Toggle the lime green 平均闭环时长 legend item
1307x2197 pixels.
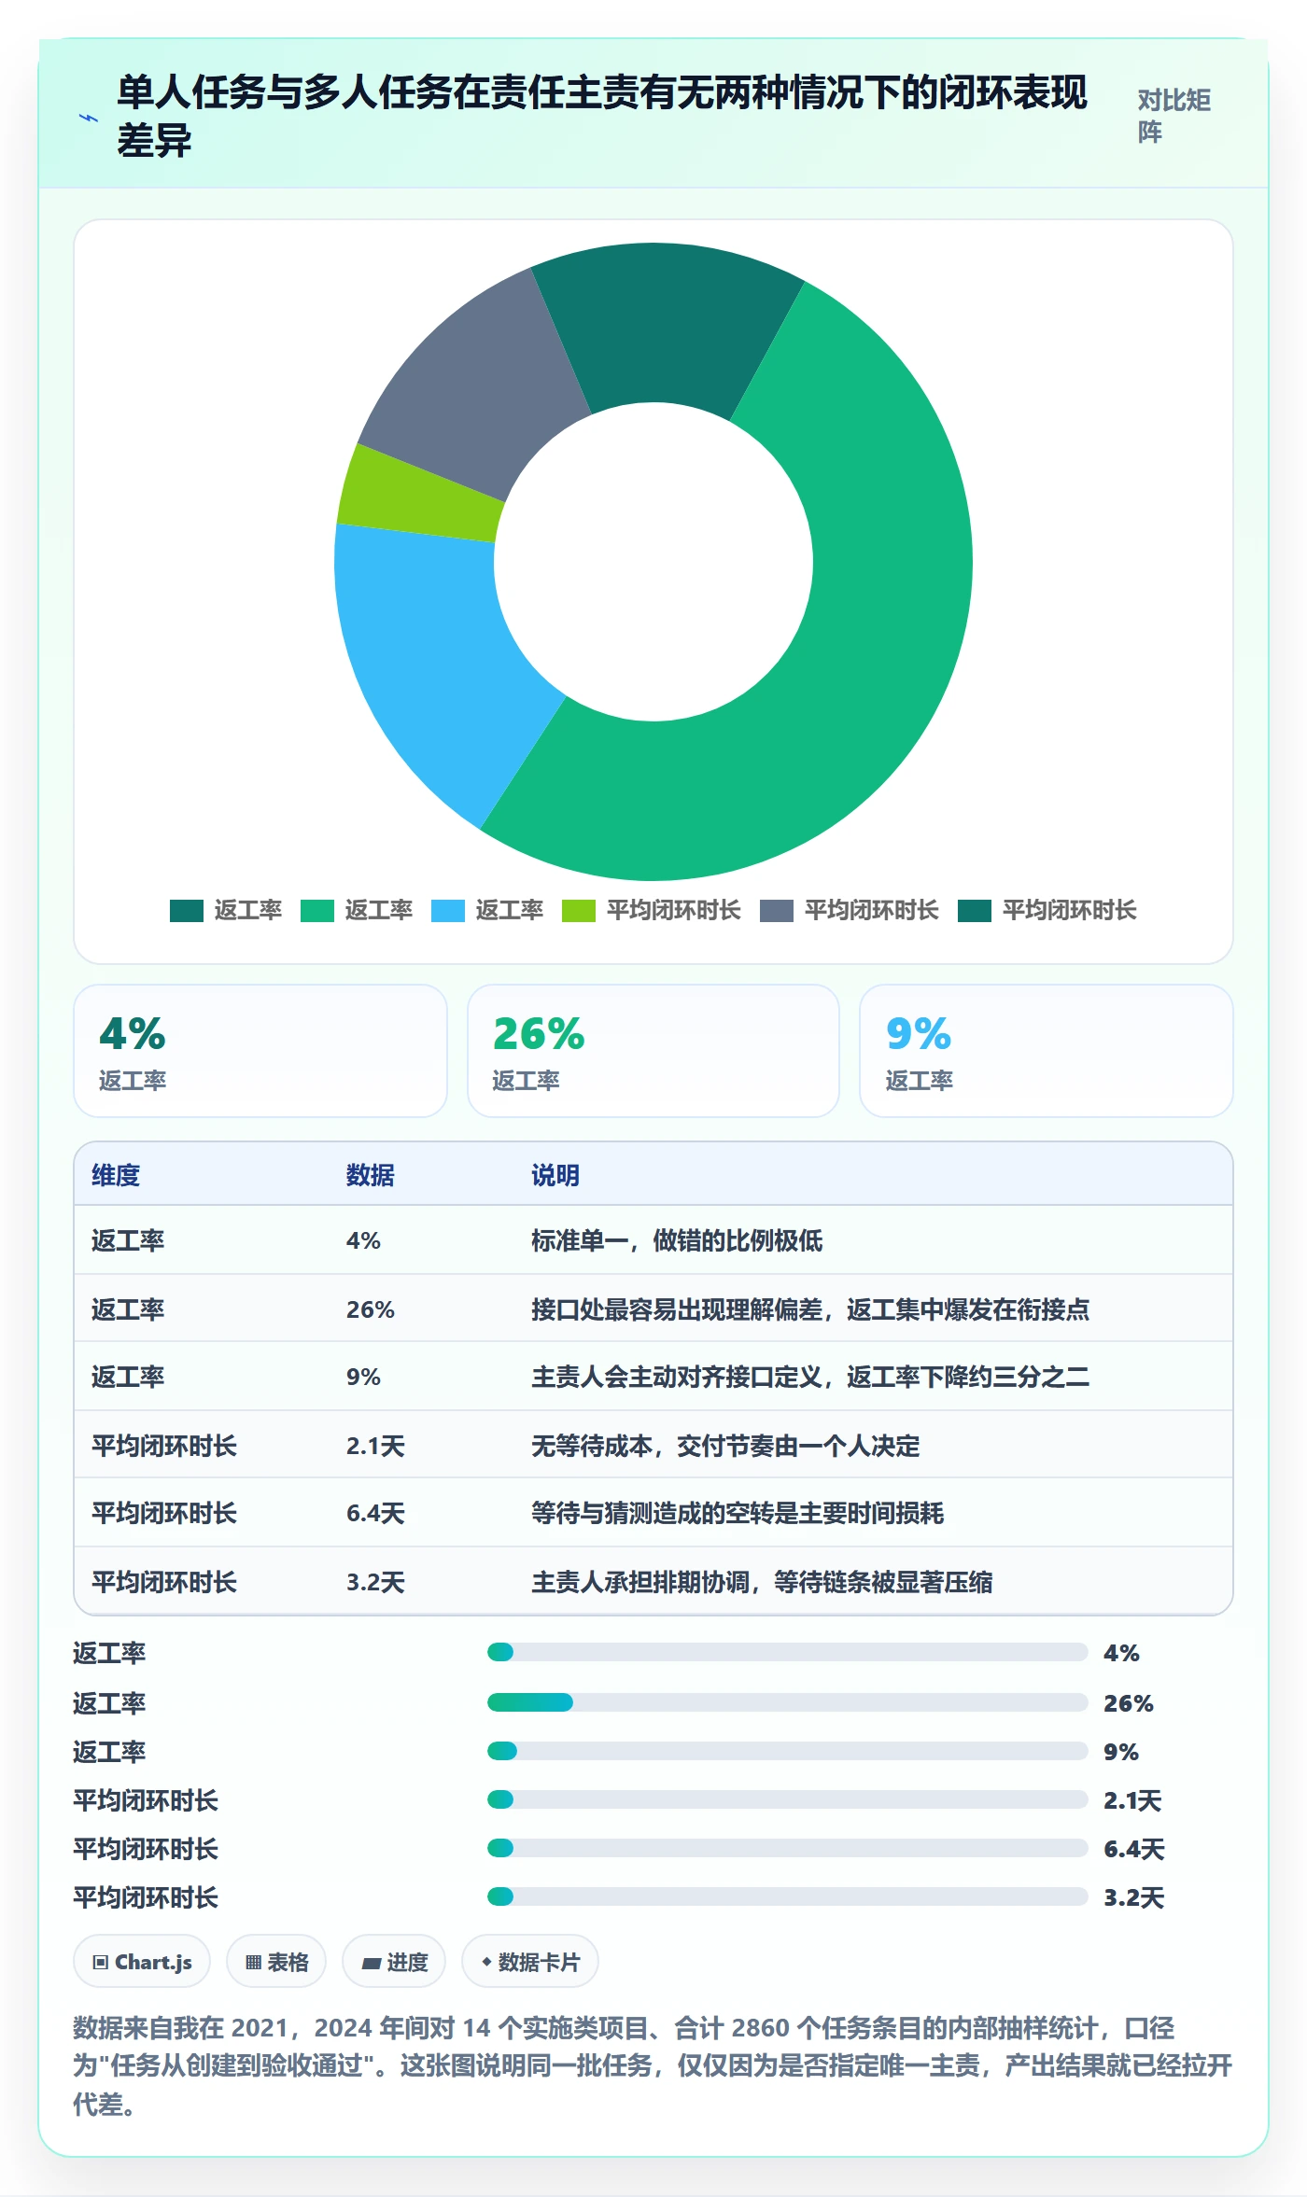651,911
